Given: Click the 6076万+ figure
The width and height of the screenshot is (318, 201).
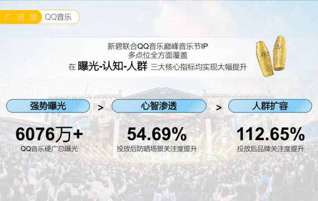Looking at the screenshot, I should click(x=49, y=134).
